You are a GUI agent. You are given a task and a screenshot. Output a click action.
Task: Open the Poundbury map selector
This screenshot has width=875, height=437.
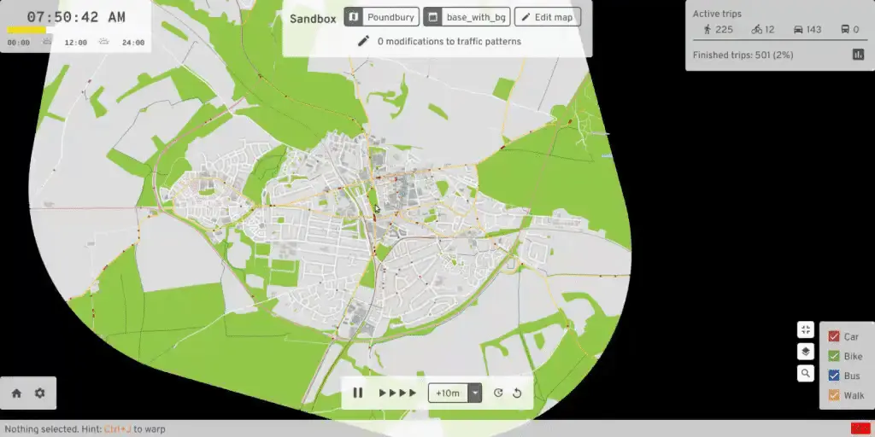(x=382, y=17)
